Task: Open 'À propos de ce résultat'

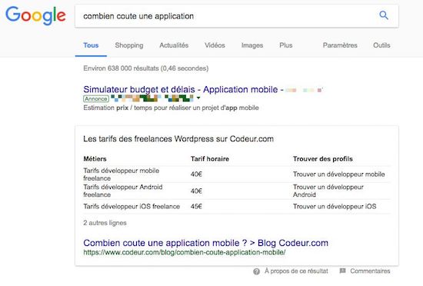Action: [296, 271]
